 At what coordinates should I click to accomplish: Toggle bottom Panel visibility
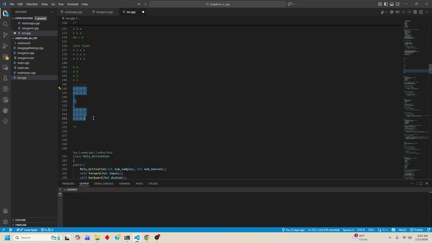[392, 4]
